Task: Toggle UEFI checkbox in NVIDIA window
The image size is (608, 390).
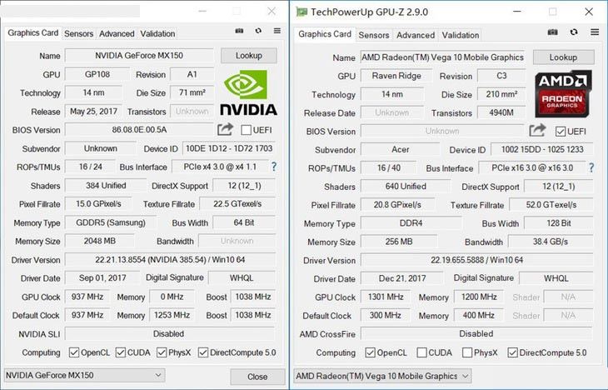Action: pos(246,130)
